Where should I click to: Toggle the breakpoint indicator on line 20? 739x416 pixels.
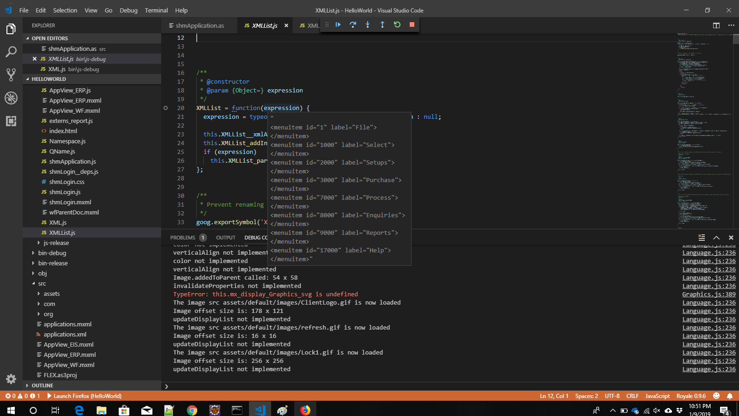pos(165,108)
